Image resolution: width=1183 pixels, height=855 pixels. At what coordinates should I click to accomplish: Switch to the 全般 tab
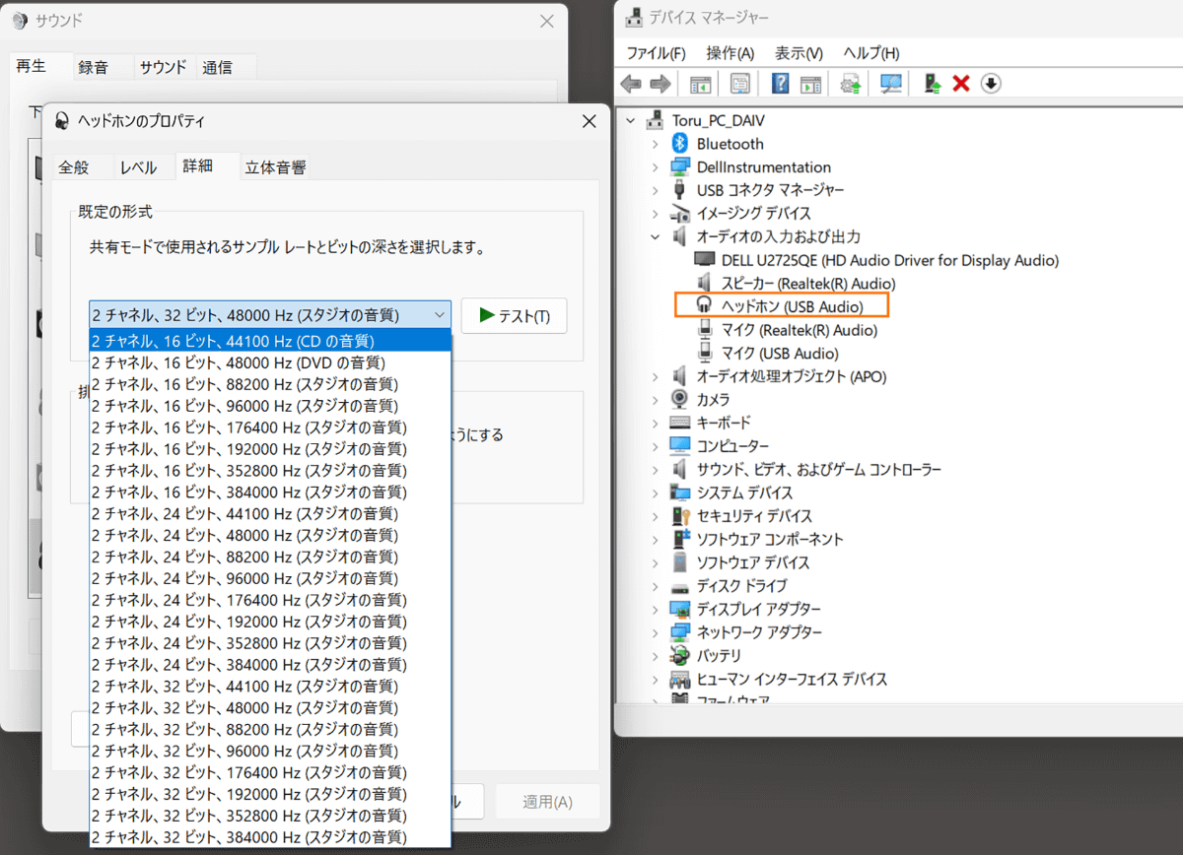(x=74, y=167)
